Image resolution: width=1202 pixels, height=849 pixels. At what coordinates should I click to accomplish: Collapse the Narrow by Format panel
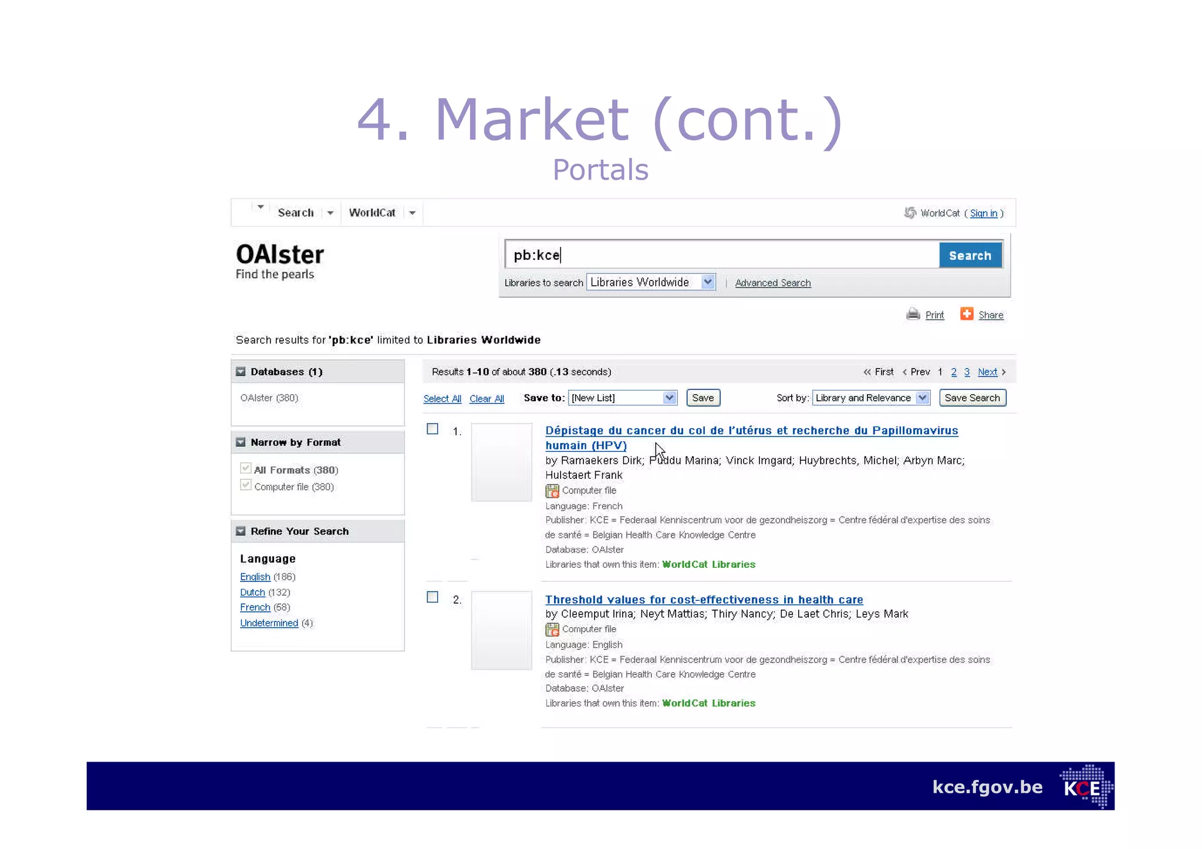pyautogui.click(x=241, y=442)
